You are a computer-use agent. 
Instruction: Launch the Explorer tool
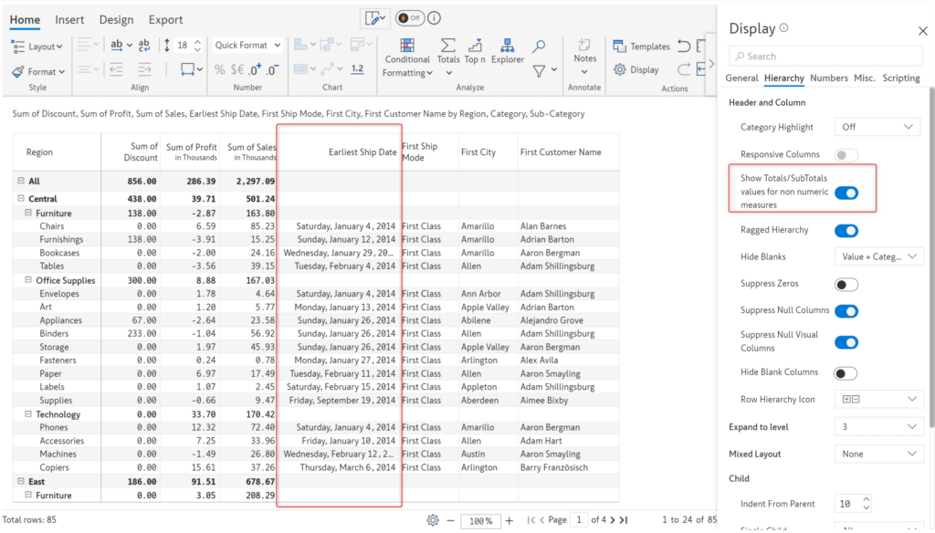click(x=508, y=47)
